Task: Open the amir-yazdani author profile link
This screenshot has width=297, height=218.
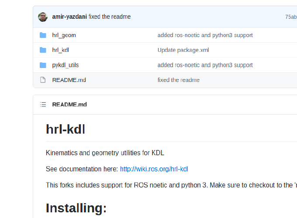Action: [69, 17]
